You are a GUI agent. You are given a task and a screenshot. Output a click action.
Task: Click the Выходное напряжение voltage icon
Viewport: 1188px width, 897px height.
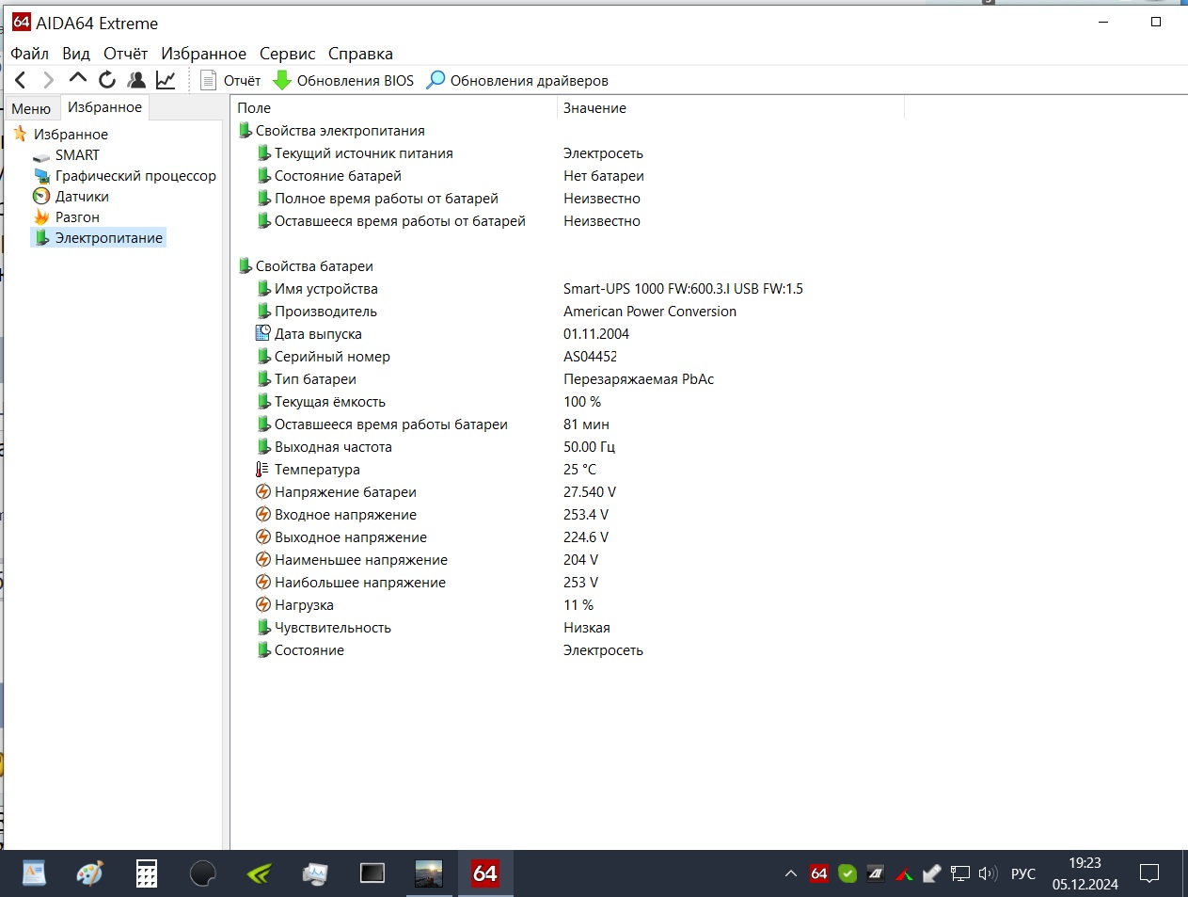click(x=263, y=537)
